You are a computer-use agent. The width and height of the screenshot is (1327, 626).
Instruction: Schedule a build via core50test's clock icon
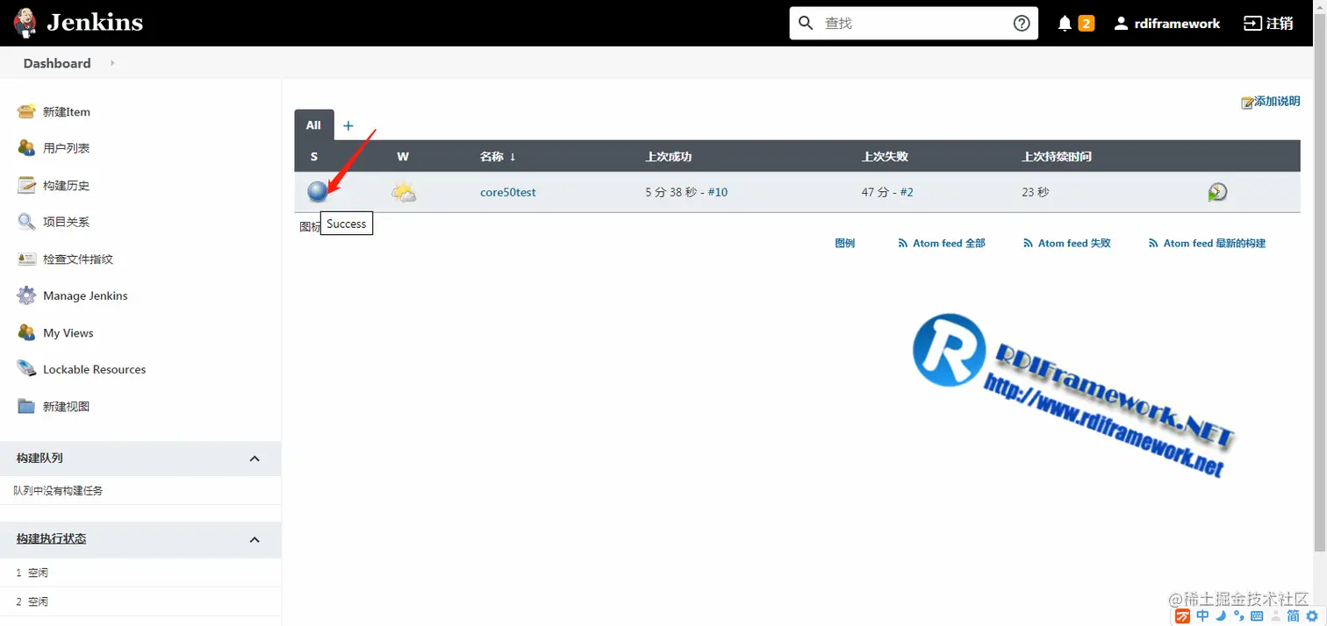click(x=1217, y=192)
